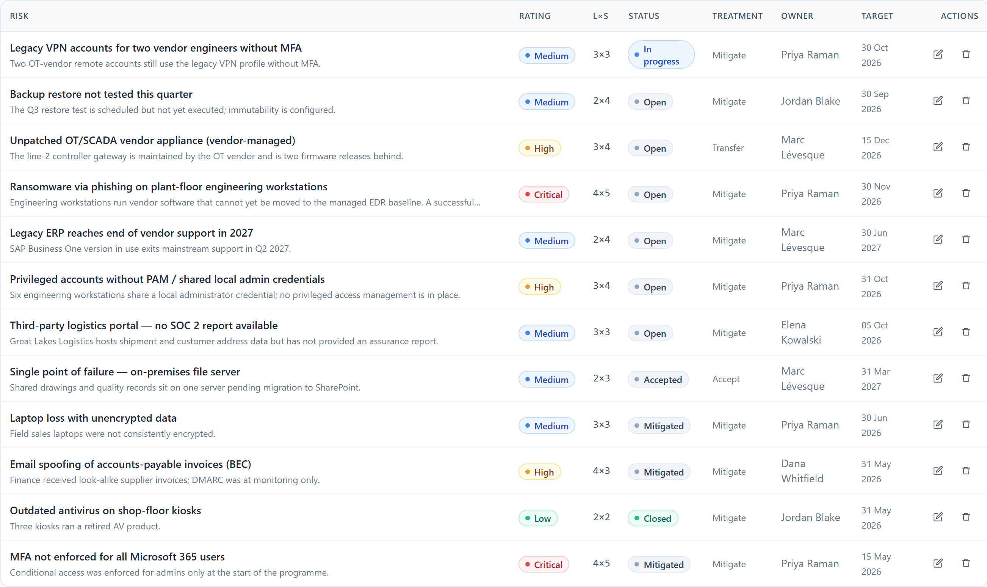This screenshot has width=987, height=587.
Task: Delete the Backup restore not tested risk
Action: [x=966, y=101]
